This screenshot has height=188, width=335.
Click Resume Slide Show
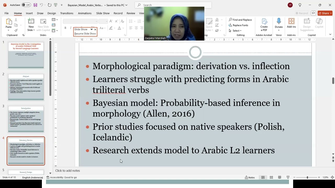click(85, 34)
